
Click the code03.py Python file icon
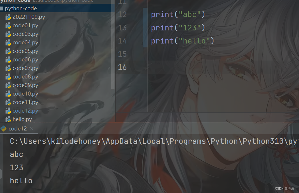click(x=8, y=34)
